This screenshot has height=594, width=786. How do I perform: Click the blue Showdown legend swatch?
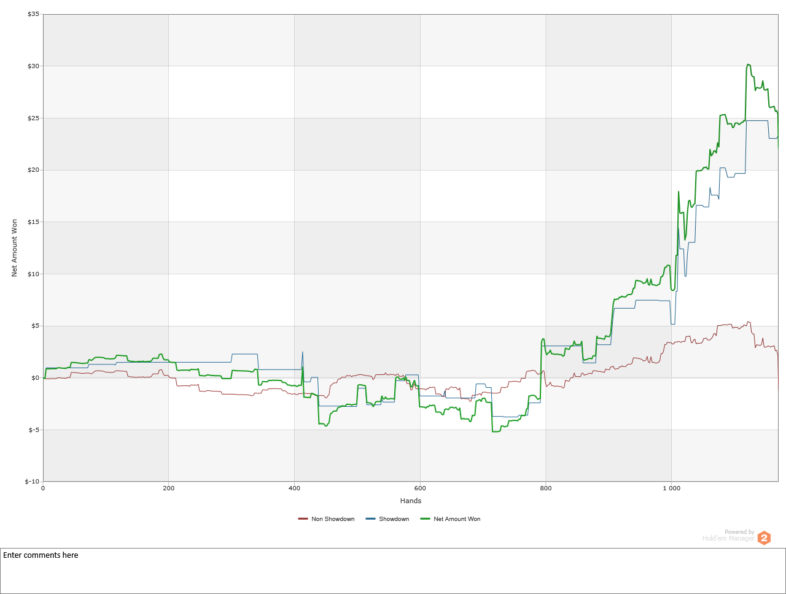point(370,519)
